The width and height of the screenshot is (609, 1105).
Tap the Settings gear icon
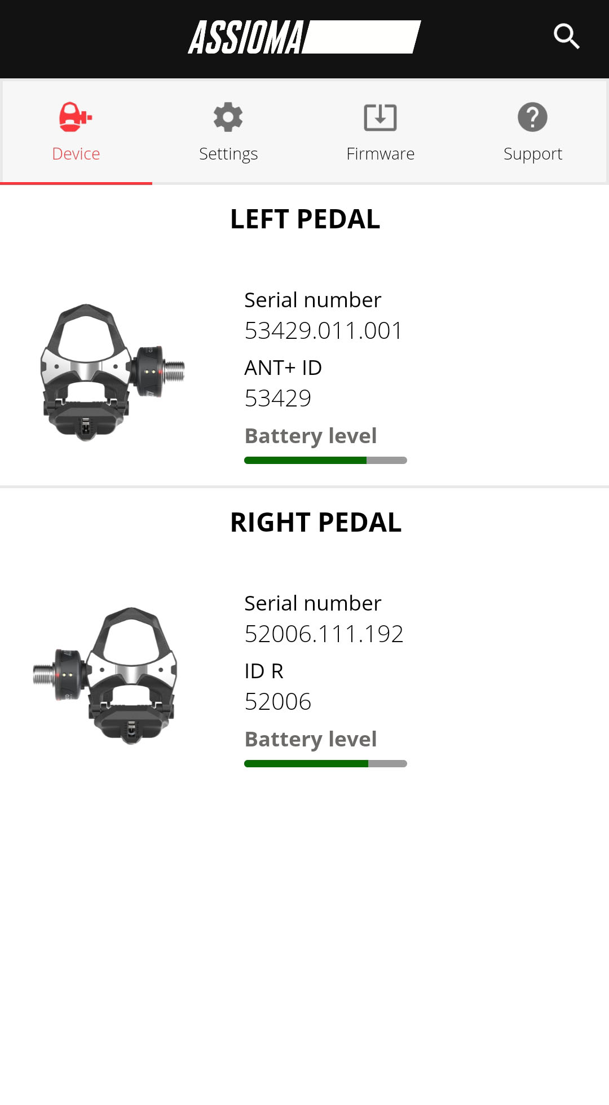(x=228, y=117)
